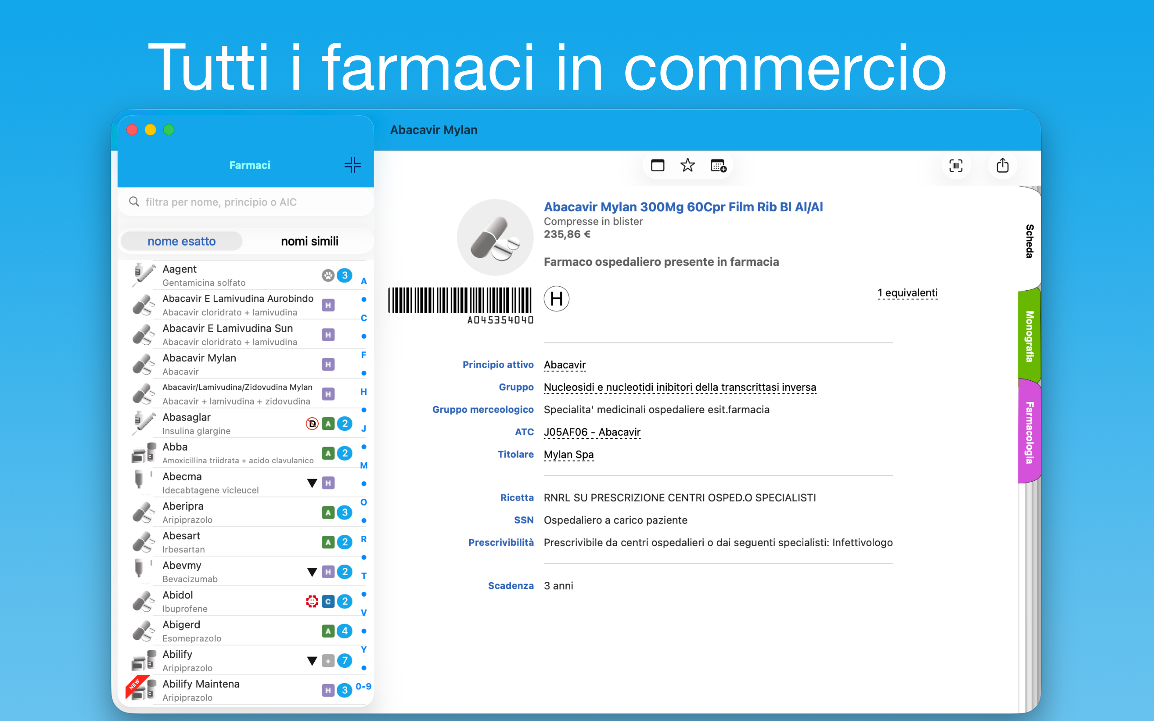Click the Scadenza value '3 anni'
The image size is (1154, 721).
pos(559,586)
